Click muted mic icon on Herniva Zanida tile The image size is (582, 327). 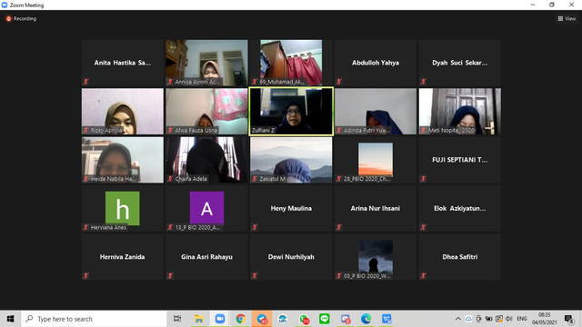point(85,276)
